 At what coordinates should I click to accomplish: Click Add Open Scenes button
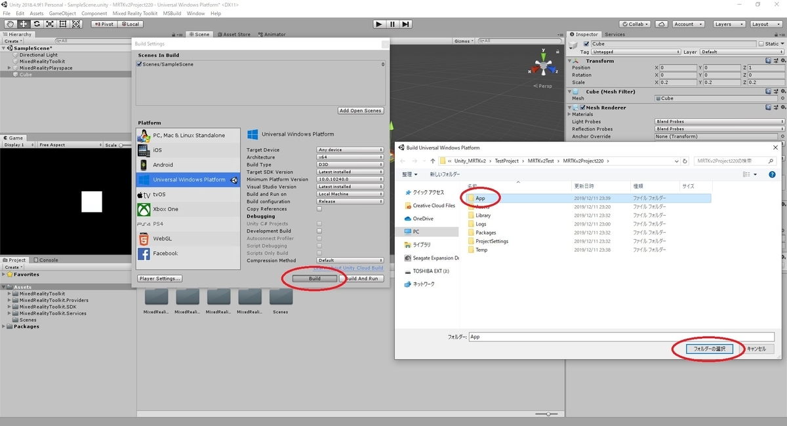[x=361, y=111]
